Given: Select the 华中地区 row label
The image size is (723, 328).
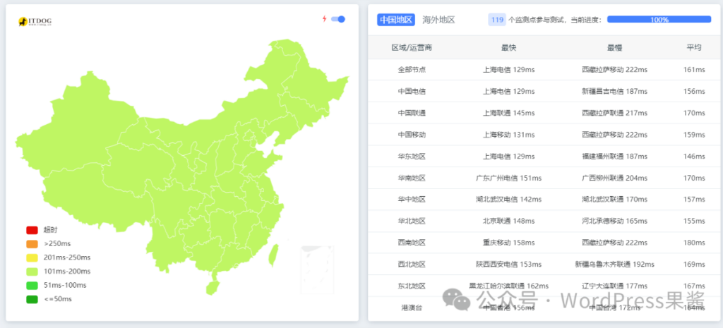Looking at the screenshot, I should 412,200.
